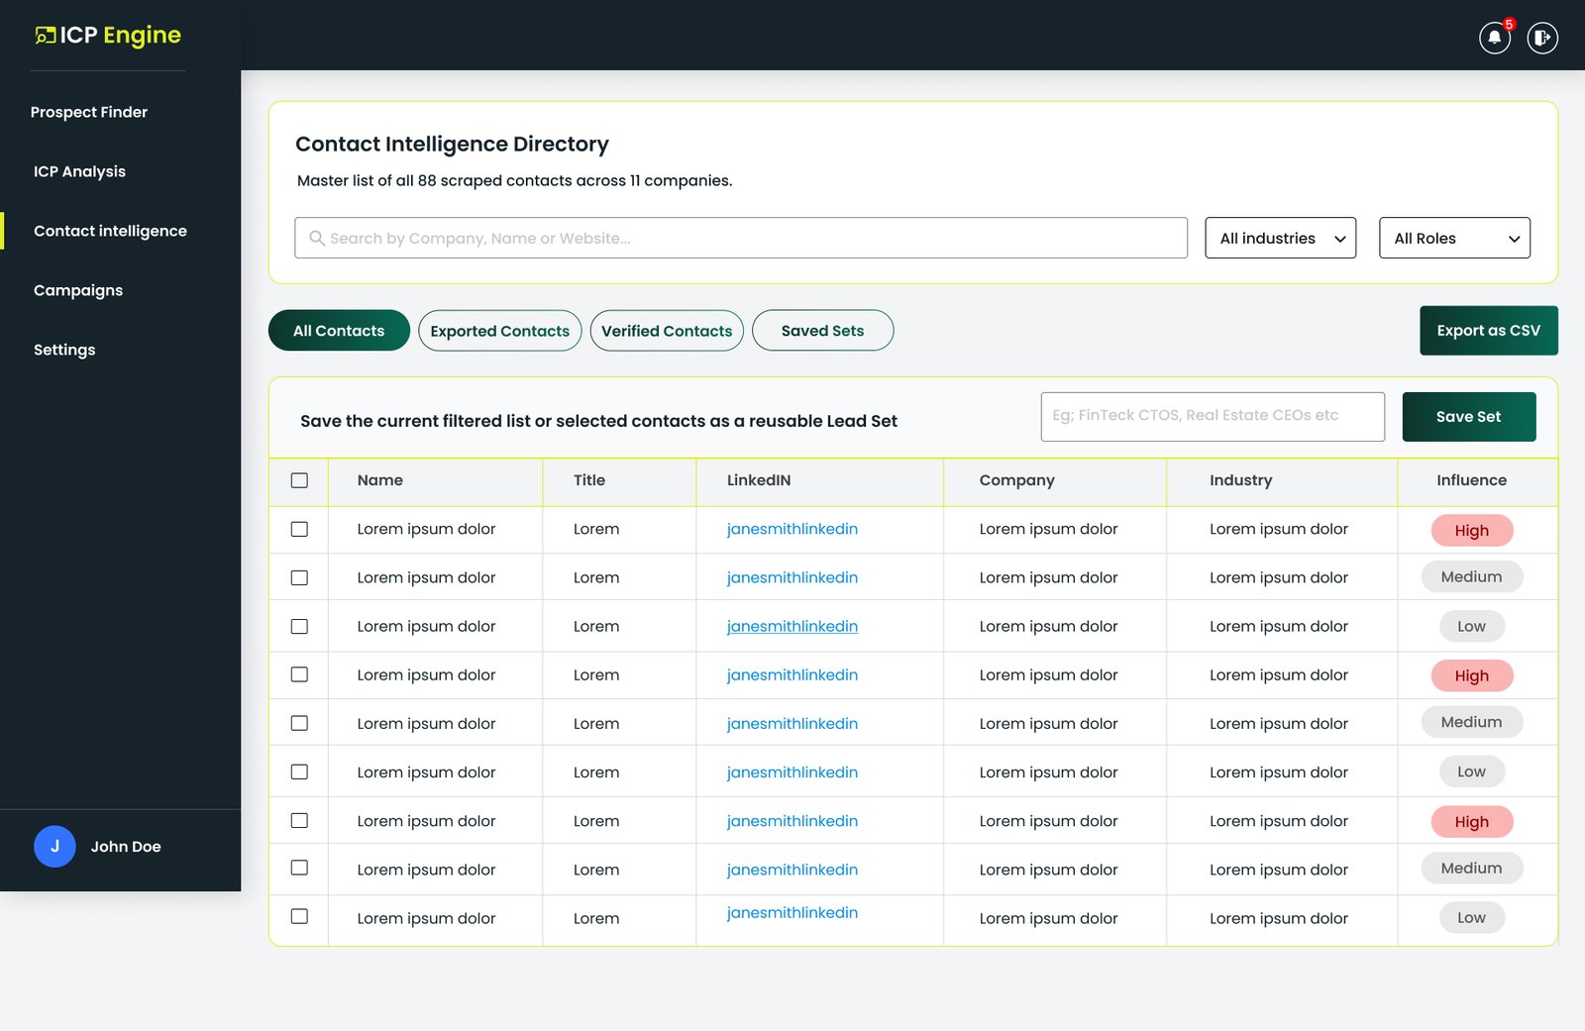Click the ICP Engine logo
This screenshot has width=1585, height=1031.
tap(108, 36)
